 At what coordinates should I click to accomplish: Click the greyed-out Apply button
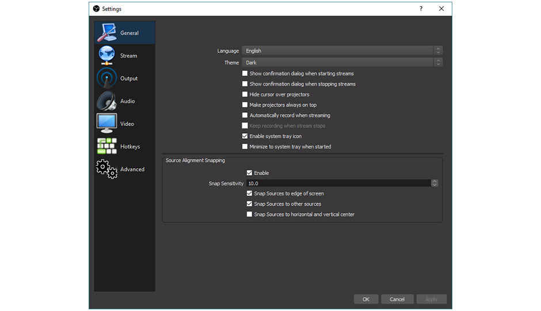432,299
